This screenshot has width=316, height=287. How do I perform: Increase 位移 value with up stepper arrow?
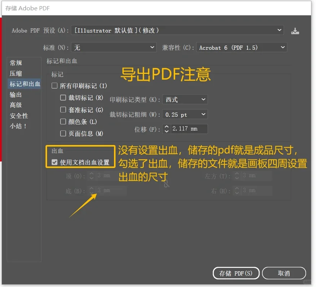pyautogui.click(x=166, y=127)
